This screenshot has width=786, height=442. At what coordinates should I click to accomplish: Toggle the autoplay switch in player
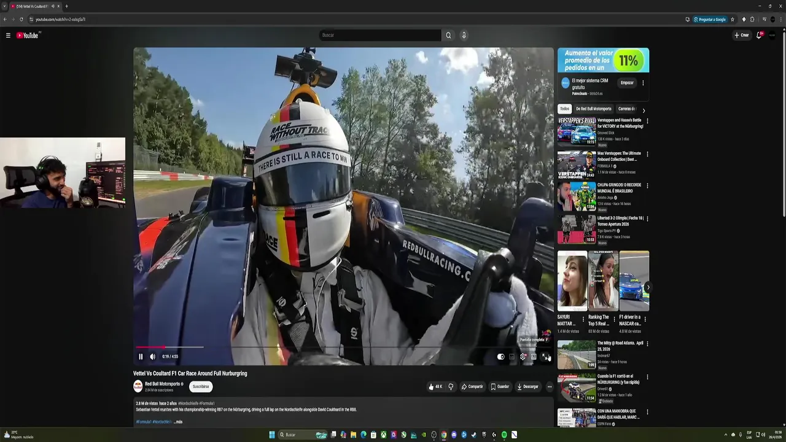500,357
